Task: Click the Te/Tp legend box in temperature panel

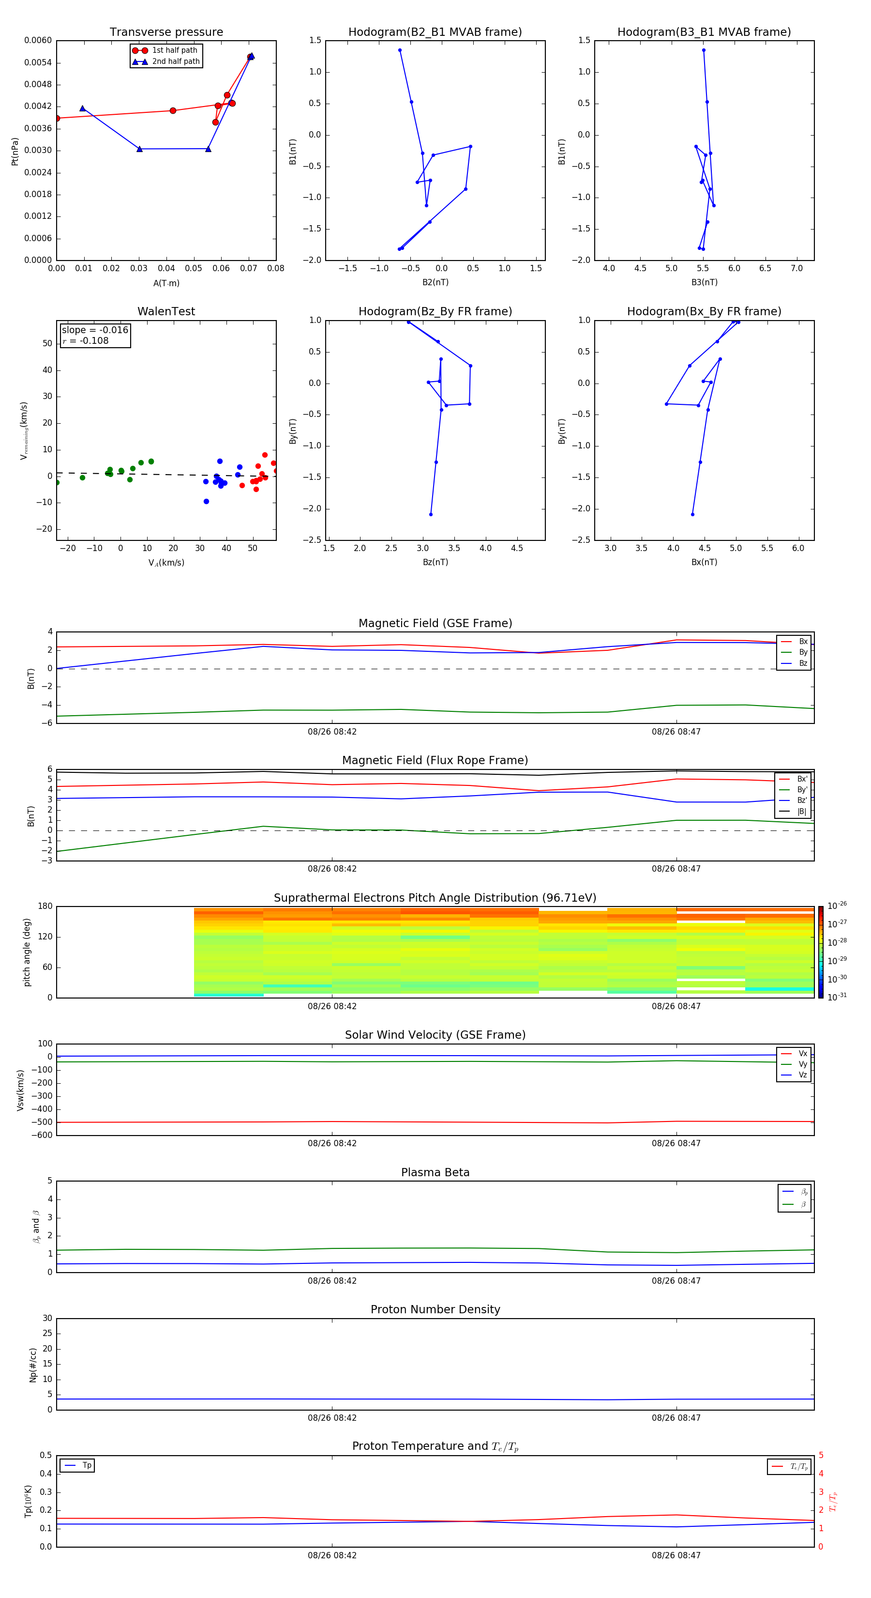Action: (x=789, y=1466)
